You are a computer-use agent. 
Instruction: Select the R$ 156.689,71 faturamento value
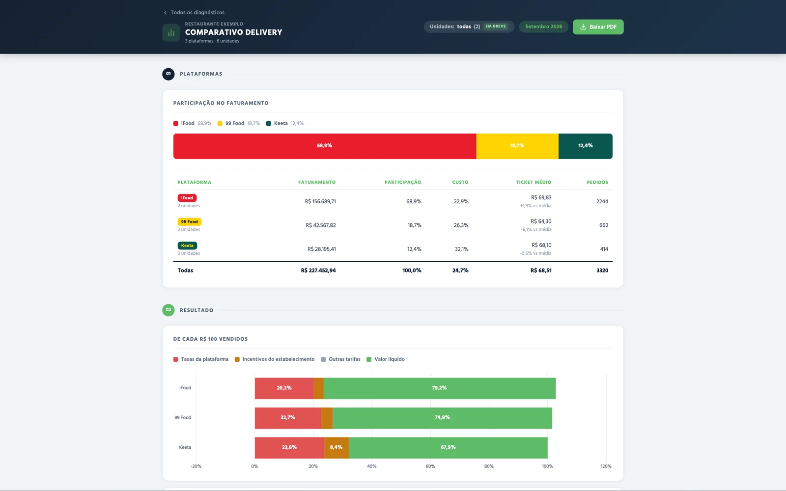tap(320, 202)
